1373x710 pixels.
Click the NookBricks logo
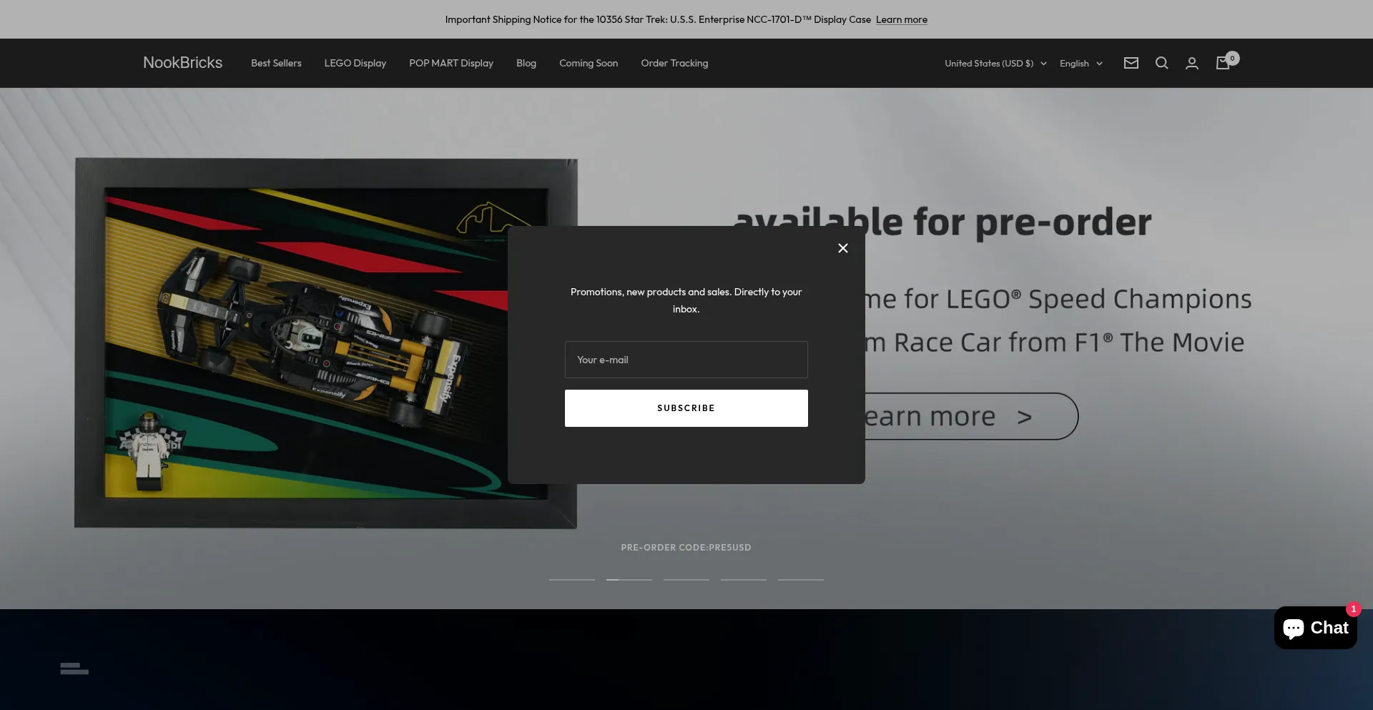click(182, 63)
